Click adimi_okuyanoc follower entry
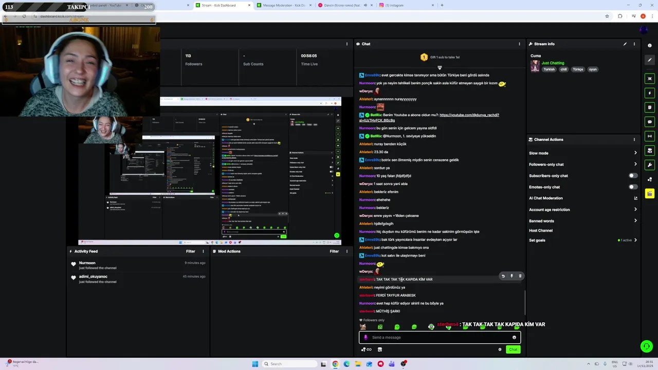This screenshot has height=370, width=658. click(x=93, y=276)
